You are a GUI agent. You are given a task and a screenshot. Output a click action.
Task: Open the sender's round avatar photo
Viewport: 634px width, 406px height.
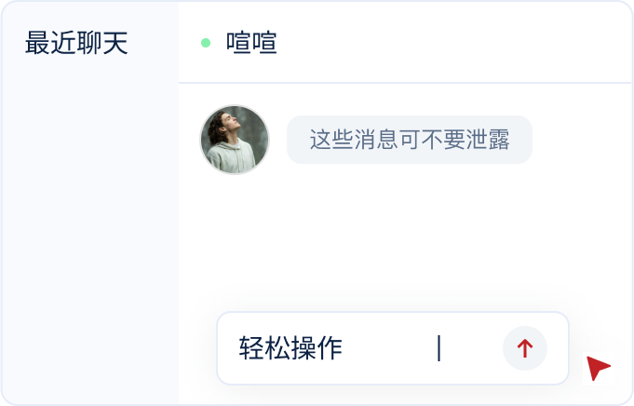click(x=235, y=140)
